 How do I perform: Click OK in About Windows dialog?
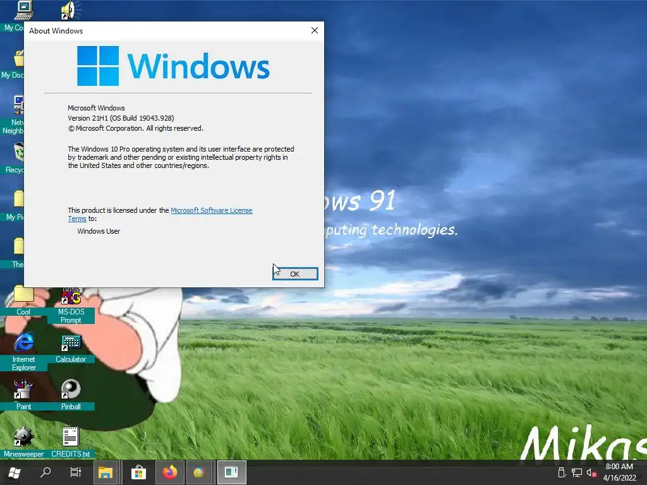point(295,274)
